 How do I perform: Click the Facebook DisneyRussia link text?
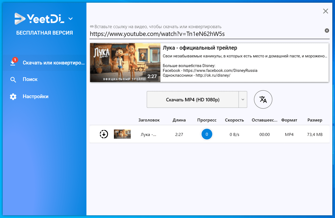210,71
